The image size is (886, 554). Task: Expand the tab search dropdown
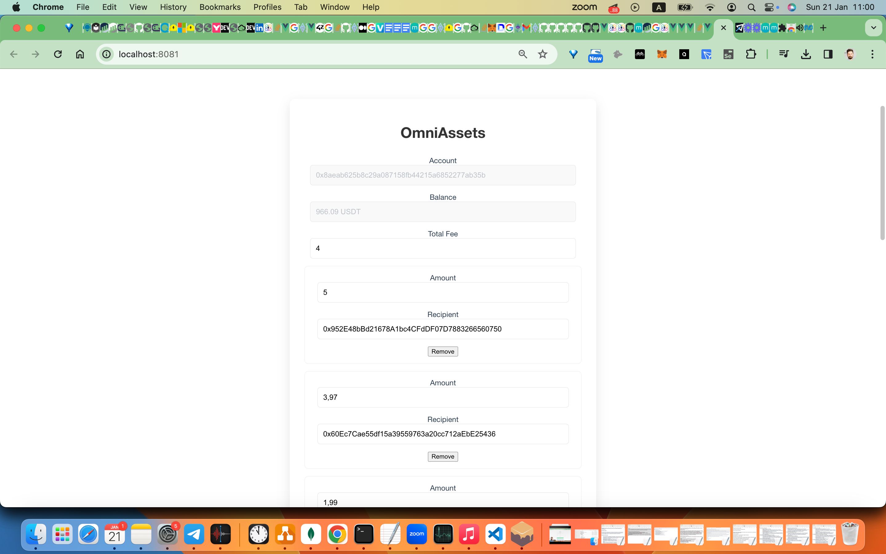click(x=874, y=28)
